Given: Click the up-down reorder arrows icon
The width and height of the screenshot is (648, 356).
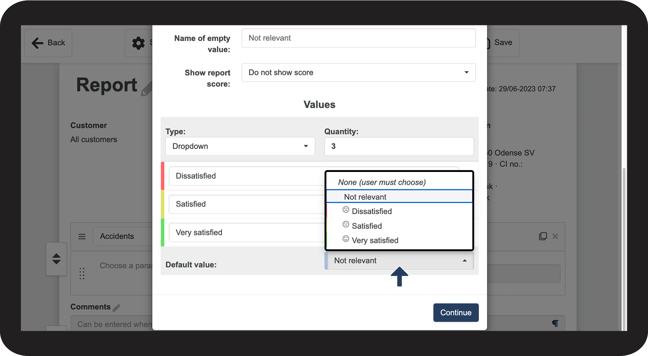Looking at the screenshot, I should pyautogui.click(x=56, y=259).
